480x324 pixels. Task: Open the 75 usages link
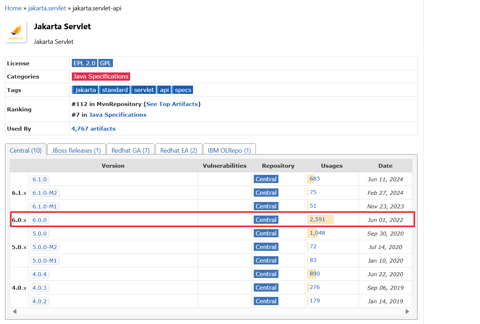313,192
